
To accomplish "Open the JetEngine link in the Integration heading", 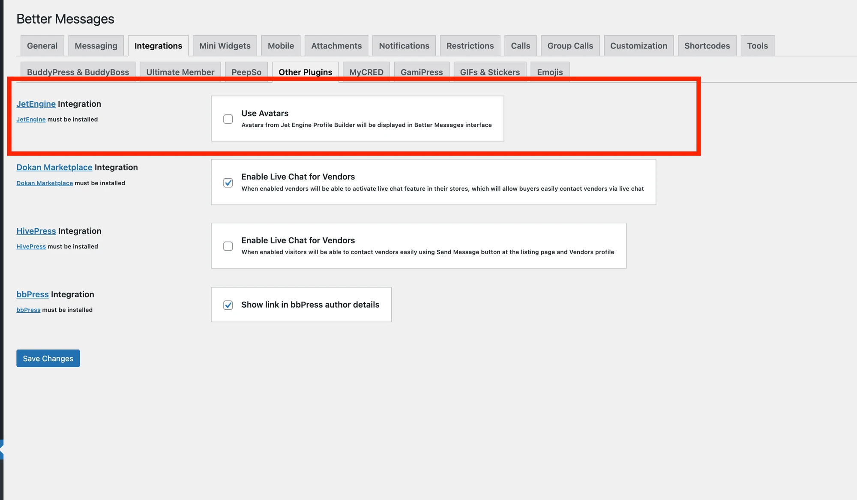I will [36, 104].
